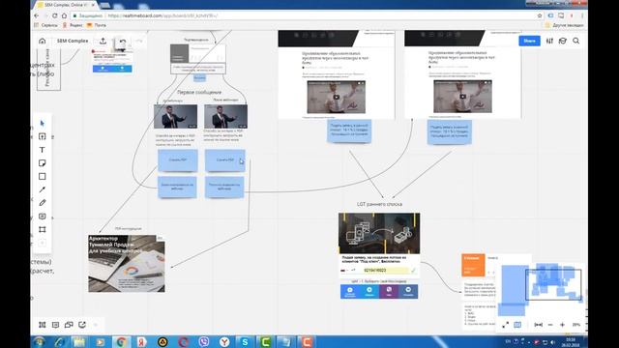Open the learning center graduation cap icon
The height and width of the screenshot is (348, 619).
[563, 41]
